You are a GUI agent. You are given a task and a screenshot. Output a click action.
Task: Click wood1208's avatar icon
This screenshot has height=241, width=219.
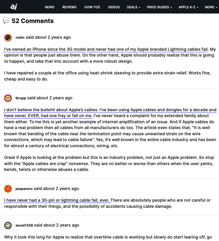coord(8,225)
